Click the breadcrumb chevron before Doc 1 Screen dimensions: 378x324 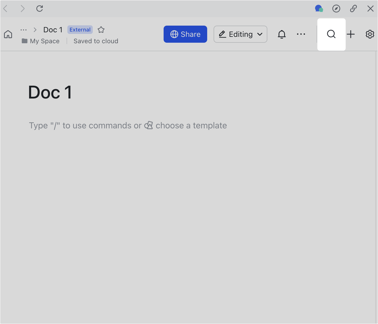[x=35, y=30]
